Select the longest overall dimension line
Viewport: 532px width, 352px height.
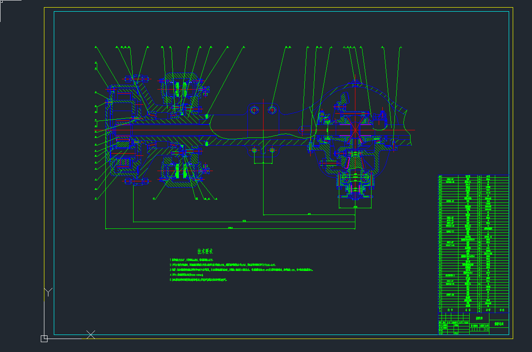[x=230, y=228]
